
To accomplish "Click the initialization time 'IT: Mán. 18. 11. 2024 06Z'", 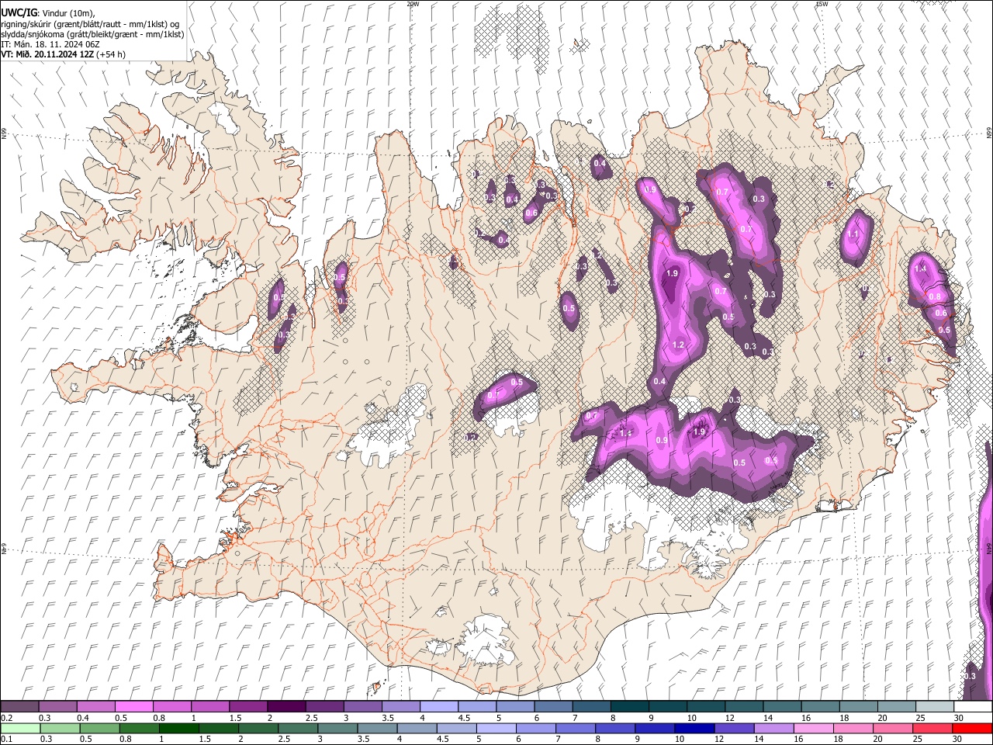I will pos(50,44).
